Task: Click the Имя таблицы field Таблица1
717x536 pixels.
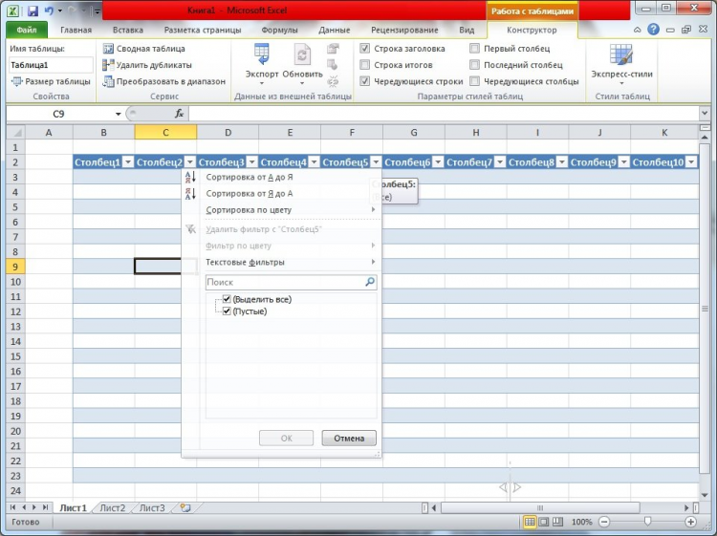Action: pyautogui.click(x=51, y=65)
